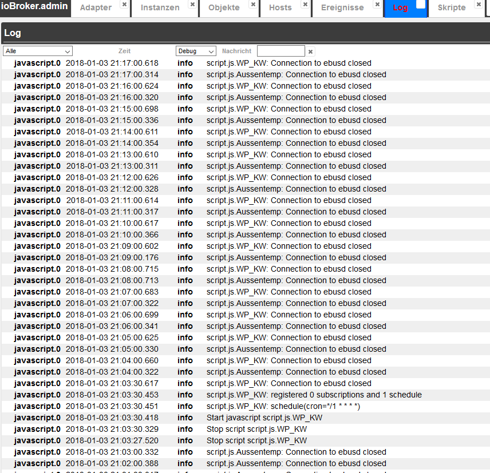Select log entry at 21:09:00.176
This screenshot has height=473, width=490.
pos(245,257)
